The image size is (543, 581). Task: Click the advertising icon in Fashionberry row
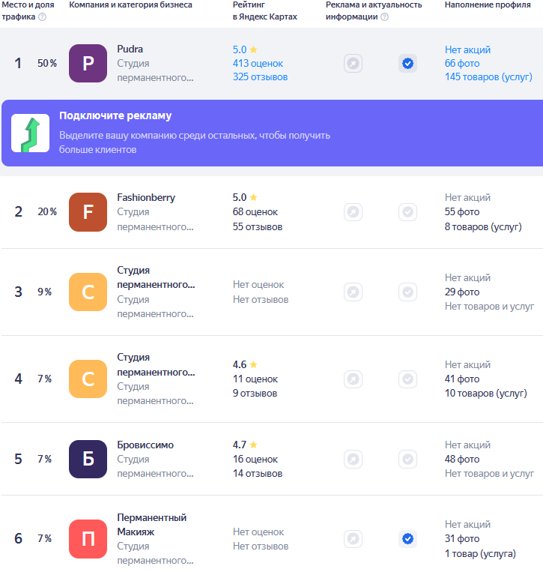(x=353, y=212)
